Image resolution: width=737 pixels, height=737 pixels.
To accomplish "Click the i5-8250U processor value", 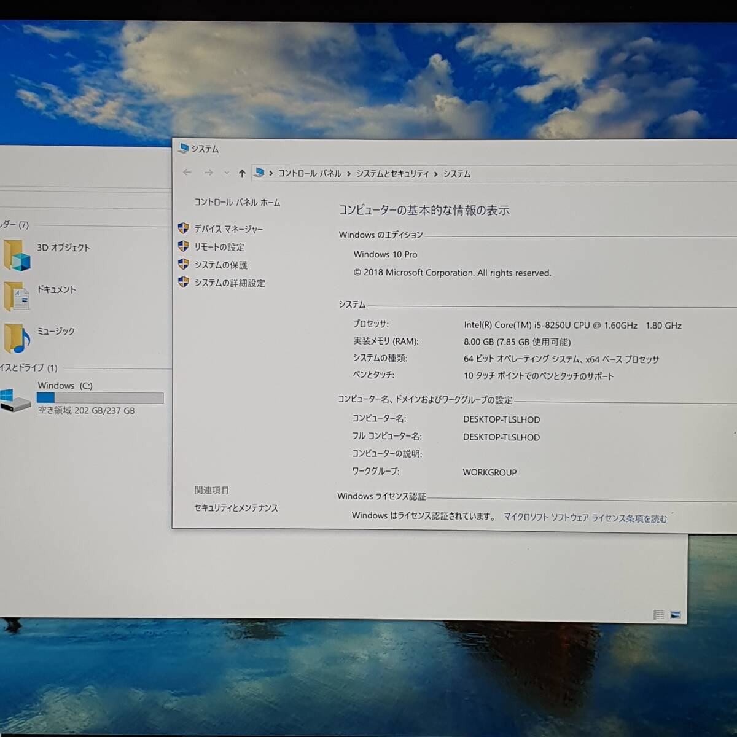I will point(572,326).
